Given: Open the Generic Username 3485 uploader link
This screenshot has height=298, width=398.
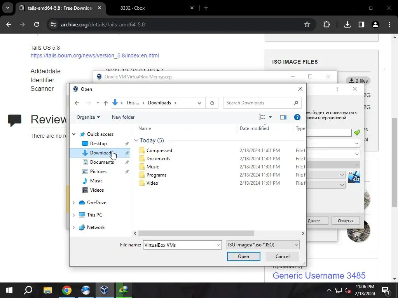Looking at the screenshot, I should pyautogui.click(x=319, y=275).
